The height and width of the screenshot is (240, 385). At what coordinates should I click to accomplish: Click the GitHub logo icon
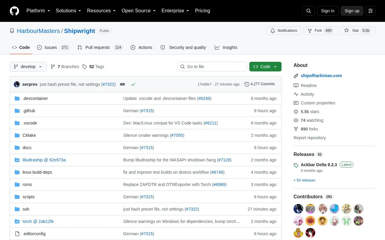click(14, 11)
